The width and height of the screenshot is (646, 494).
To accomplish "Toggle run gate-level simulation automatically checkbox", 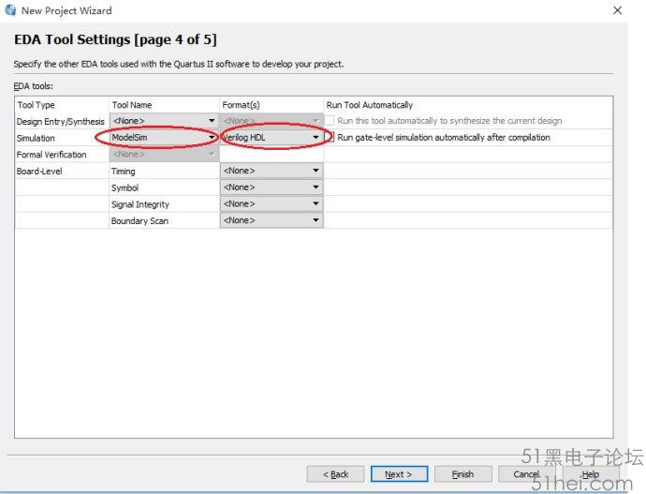I will [x=330, y=137].
